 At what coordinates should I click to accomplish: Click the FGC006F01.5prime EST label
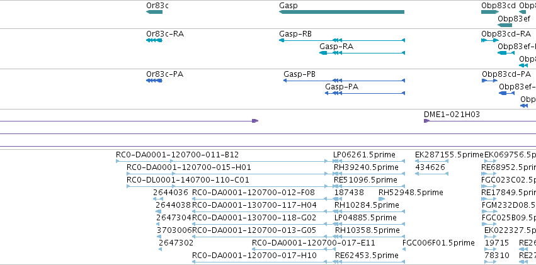[x=438, y=243]
